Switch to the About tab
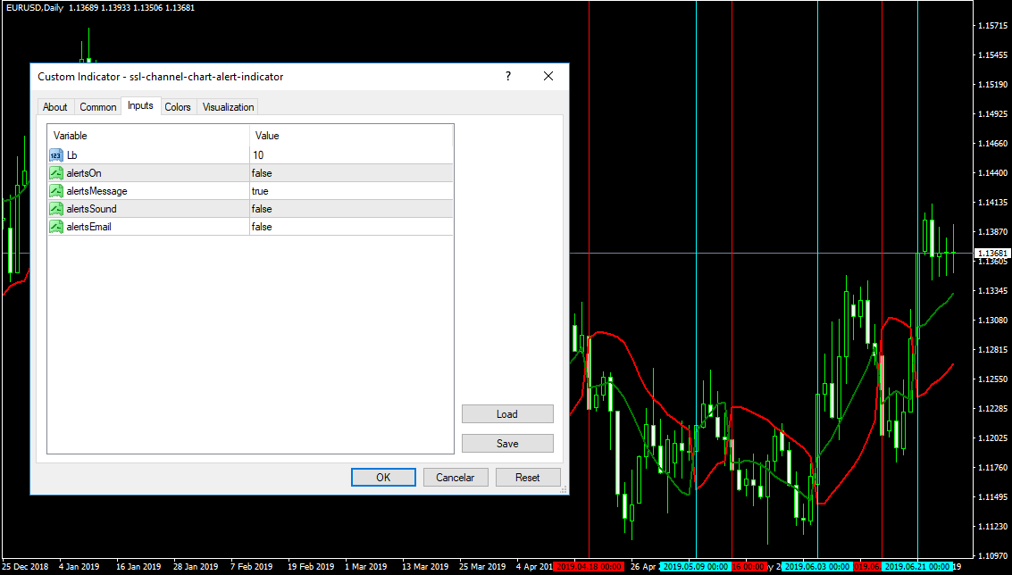The image size is (1012, 575). tap(55, 107)
